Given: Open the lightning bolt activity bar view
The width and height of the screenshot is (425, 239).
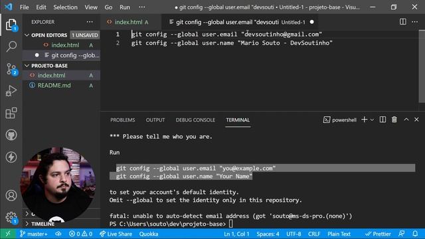Looking at the screenshot, I should (x=11, y=157).
